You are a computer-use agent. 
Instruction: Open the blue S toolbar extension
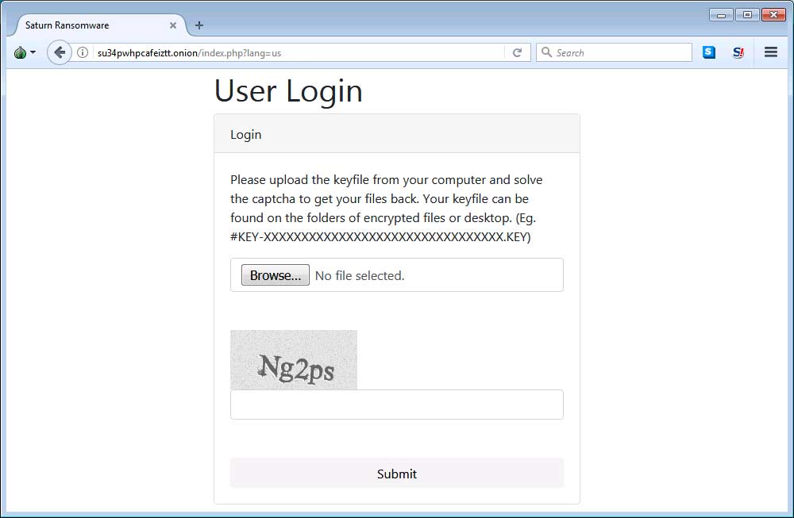(x=709, y=52)
